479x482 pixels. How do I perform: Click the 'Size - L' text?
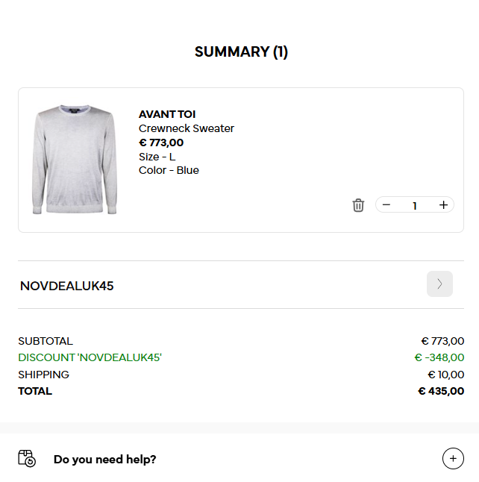pos(157,157)
